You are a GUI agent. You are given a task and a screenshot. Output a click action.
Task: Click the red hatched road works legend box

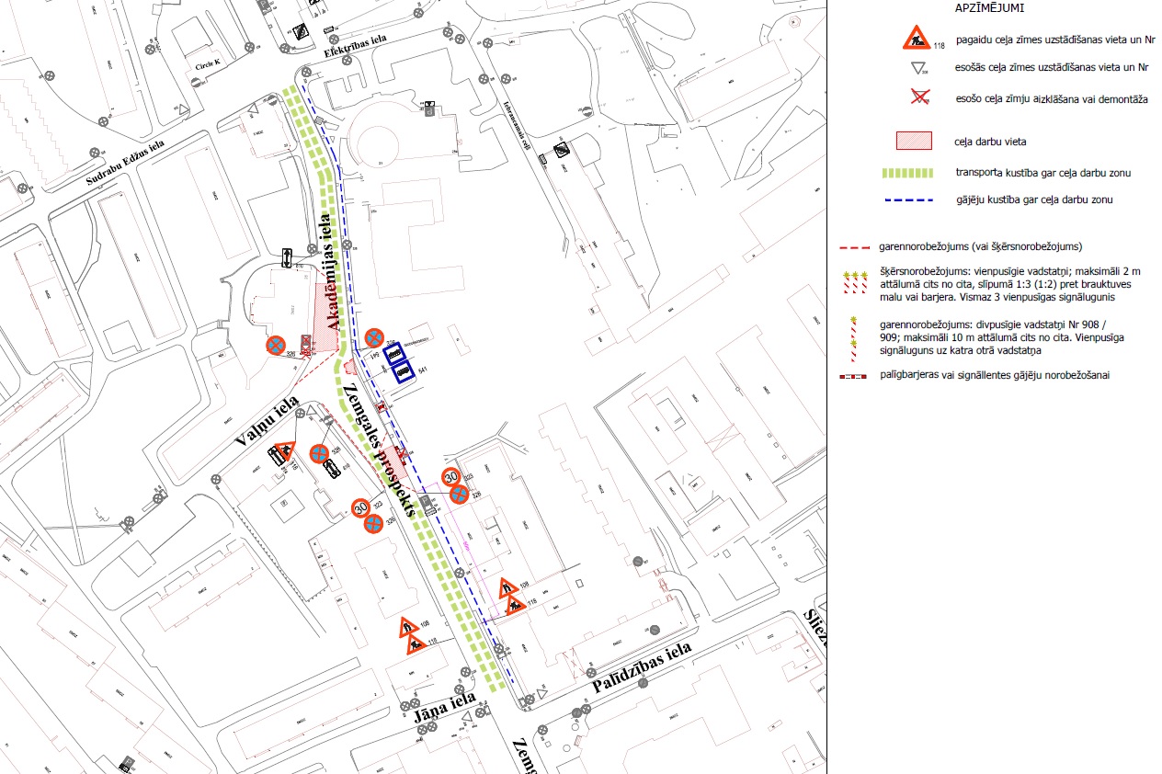(914, 141)
